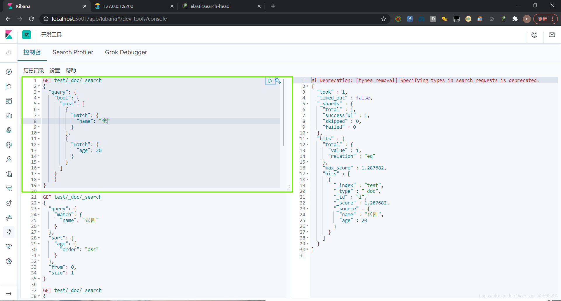The width and height of the screenshot is (561, 301).
Task: Click the panel resize handle dots
Action: pos(289,187)
